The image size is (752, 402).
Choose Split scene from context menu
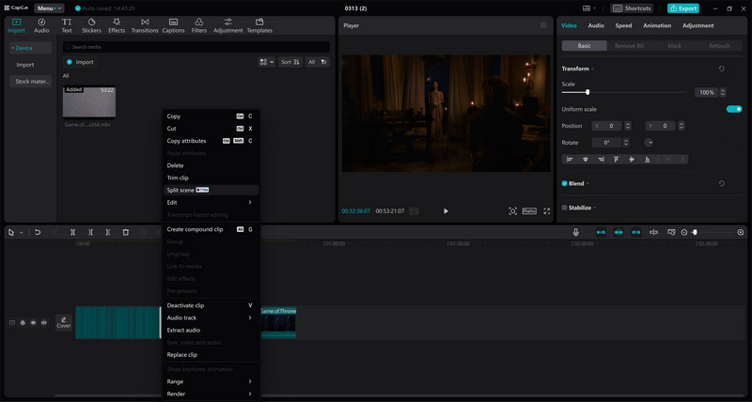211,190
